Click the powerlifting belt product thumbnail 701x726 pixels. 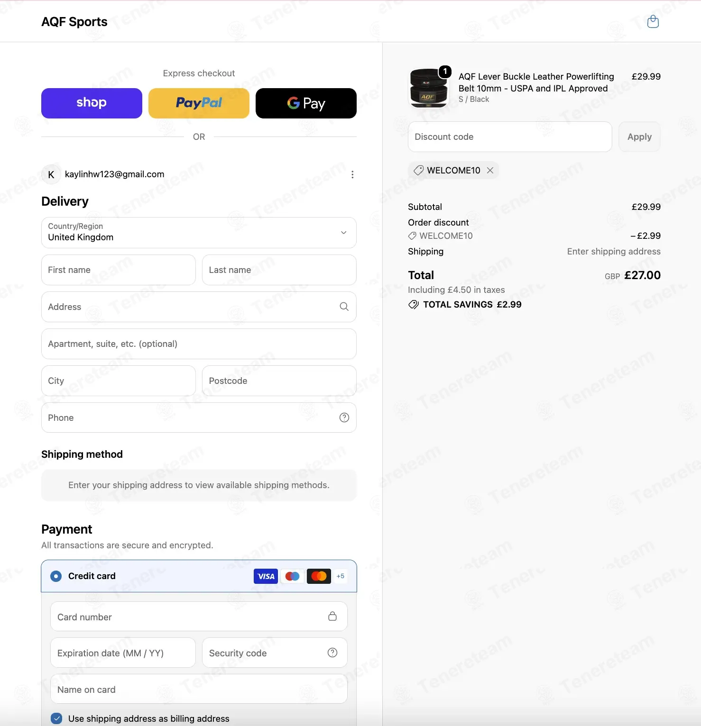[x=429, y=88]
